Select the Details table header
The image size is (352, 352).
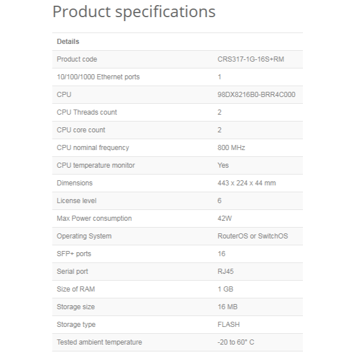pos(68,42)
